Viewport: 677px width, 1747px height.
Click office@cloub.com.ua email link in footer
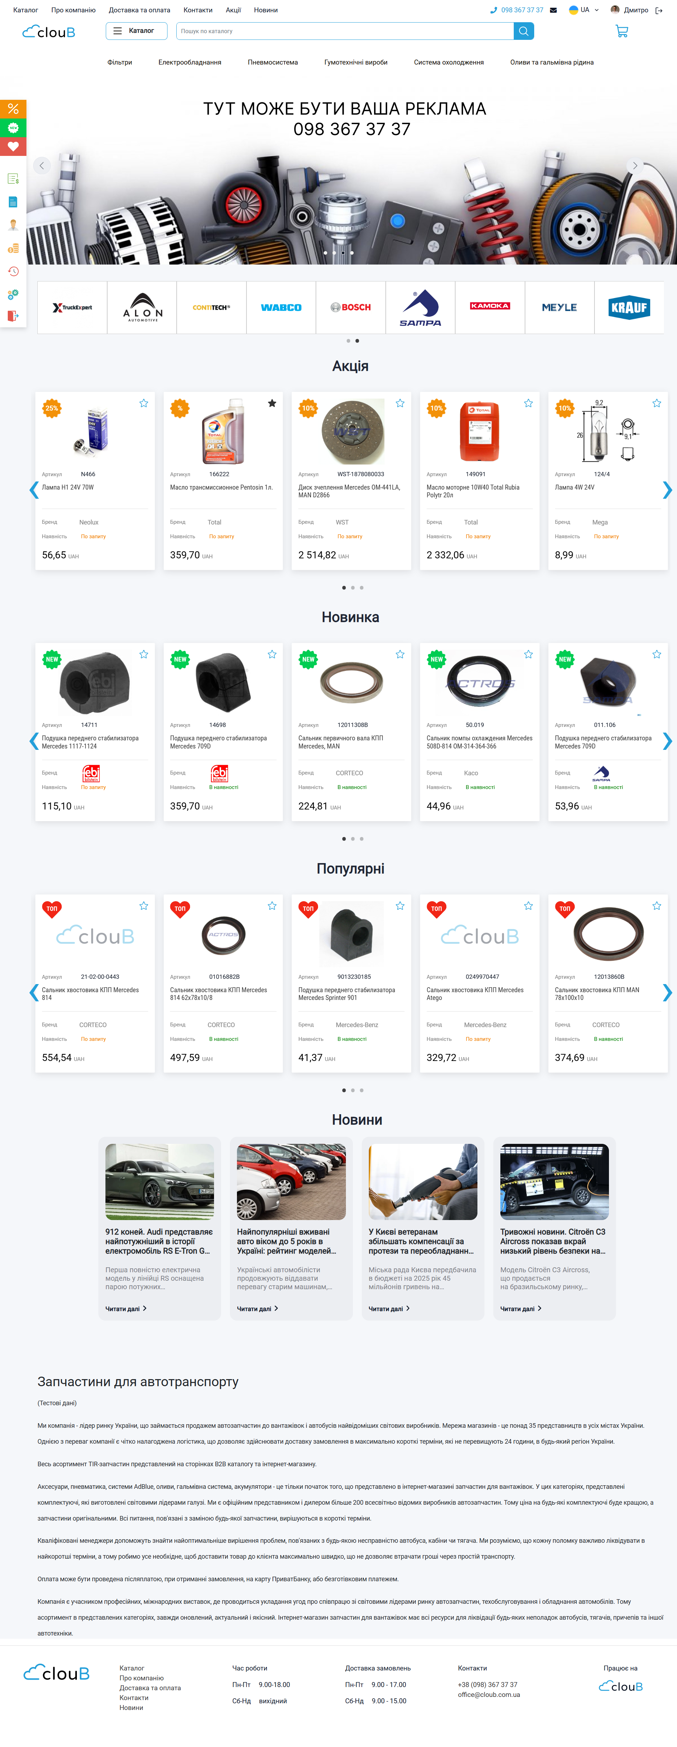pos(489,1695)
